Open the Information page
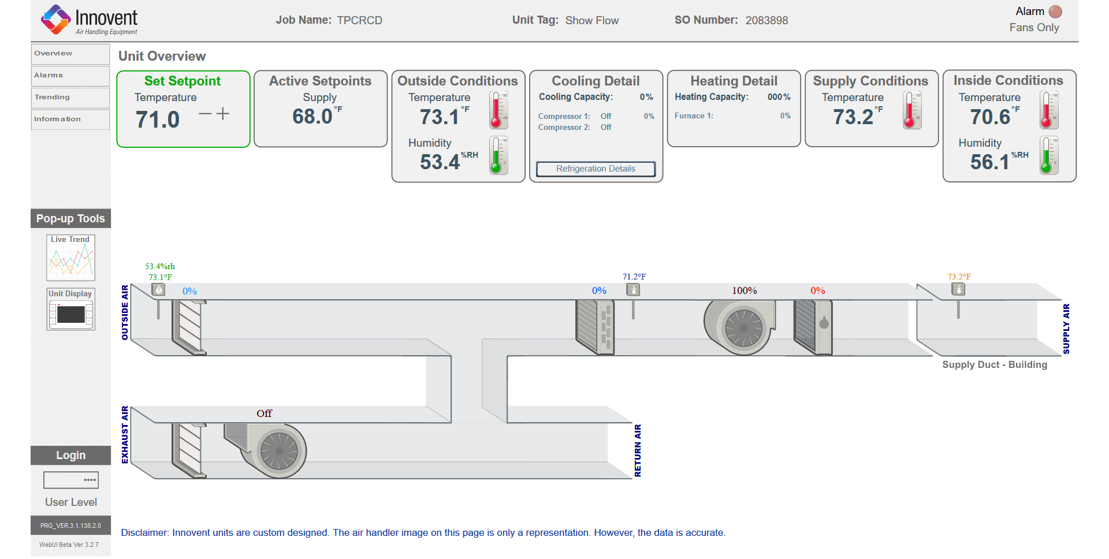 coord(70,120)
